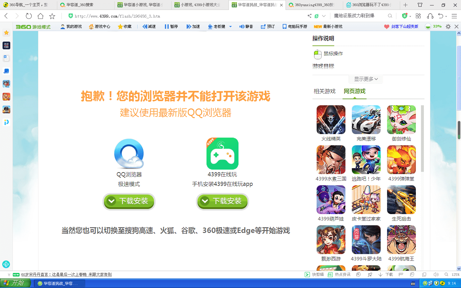The width and height of the screenshot is (461, 288).
Task: Open 生死狙击 game thumbnail
Action: 401,200
